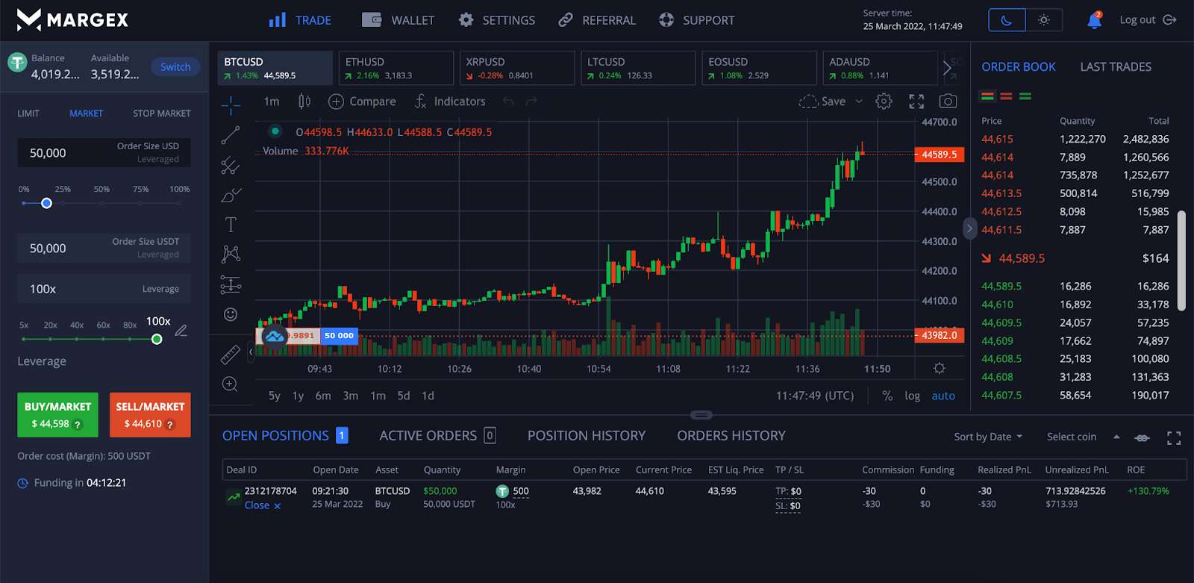Select the crosshair cursor tool

(x=231, y=105)
